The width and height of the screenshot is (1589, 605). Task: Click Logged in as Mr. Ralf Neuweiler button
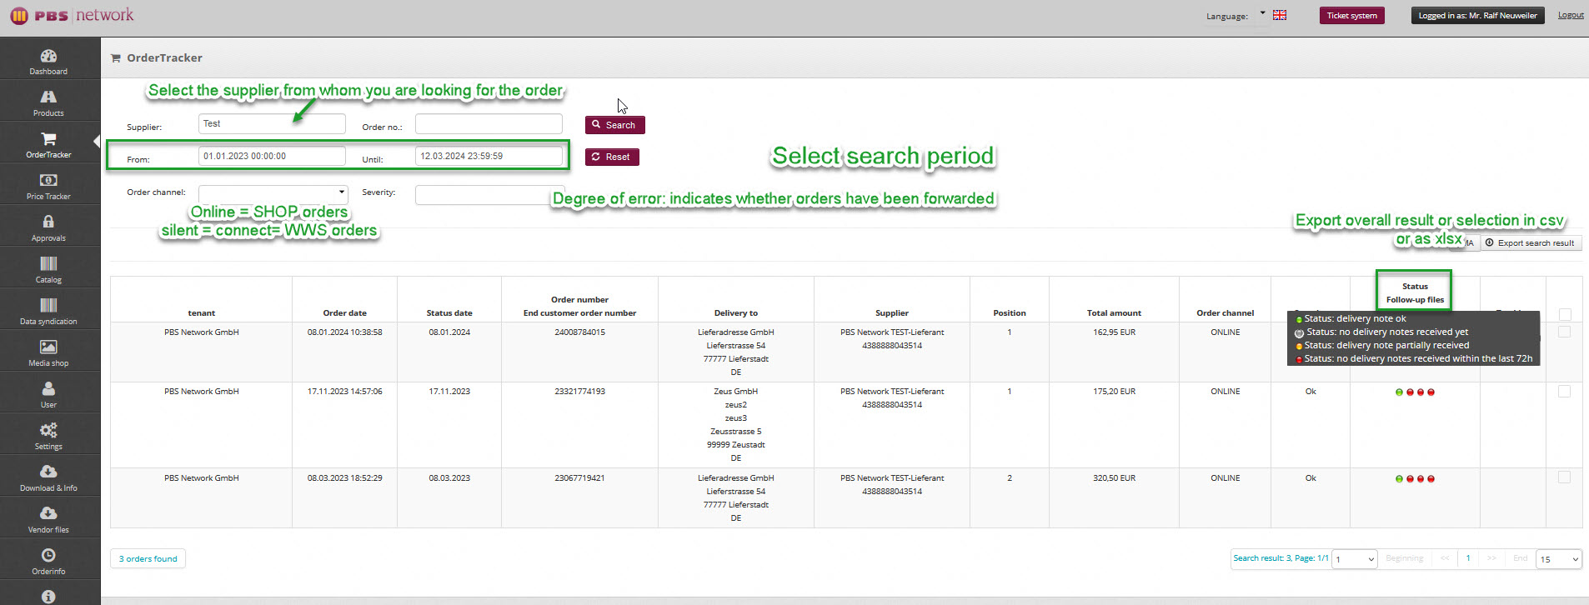(x=1477, y=15)
